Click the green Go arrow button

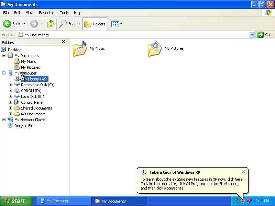click(261, 35)
